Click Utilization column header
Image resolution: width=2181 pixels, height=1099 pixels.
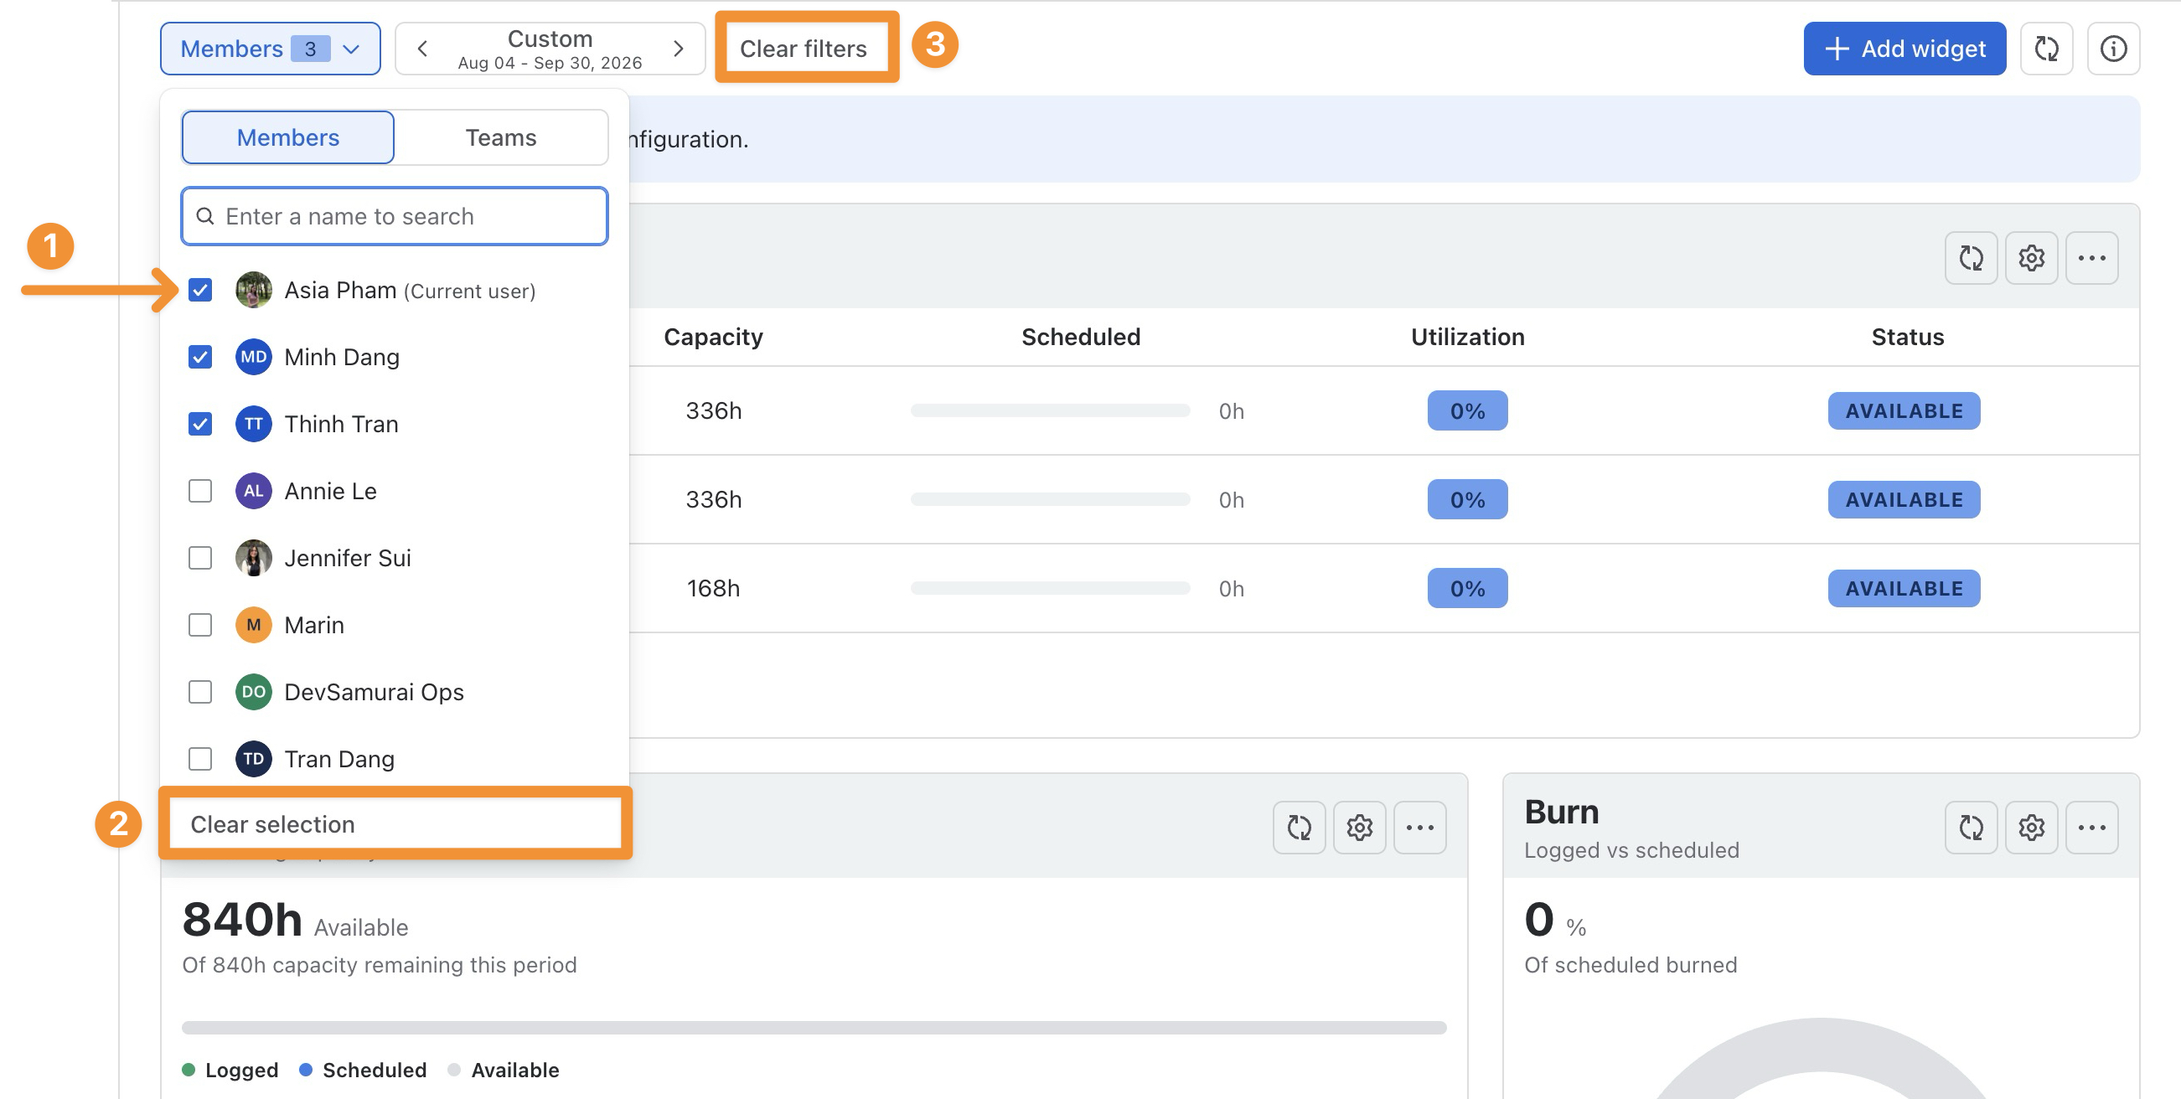pyautogui.click(x=1467, y=337)
